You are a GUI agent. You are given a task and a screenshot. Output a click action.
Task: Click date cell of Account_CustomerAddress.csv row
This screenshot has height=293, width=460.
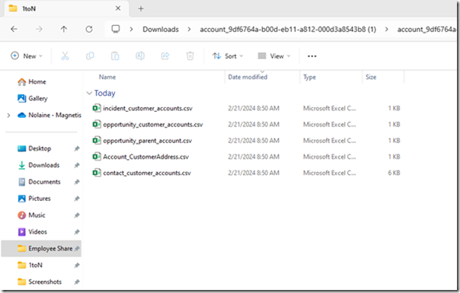[x=254, y=157]
